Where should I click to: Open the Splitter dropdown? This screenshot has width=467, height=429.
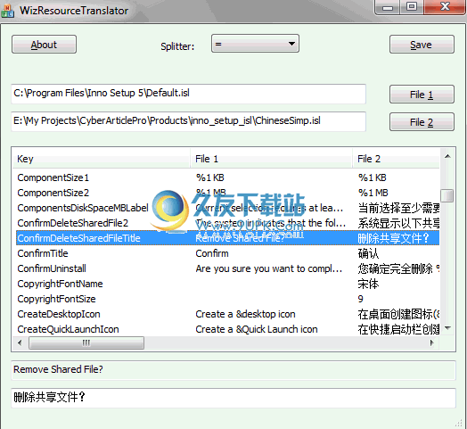pos(255,44)
